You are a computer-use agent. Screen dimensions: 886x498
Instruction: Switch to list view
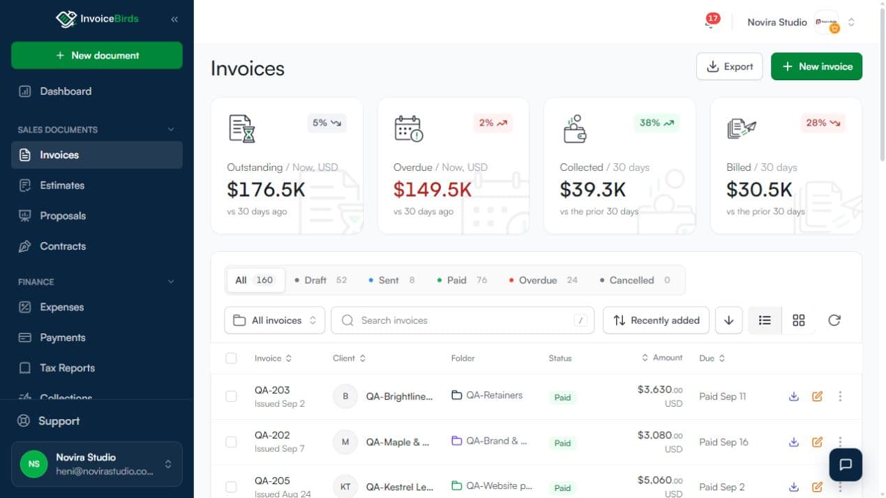(x=765, y=320)
